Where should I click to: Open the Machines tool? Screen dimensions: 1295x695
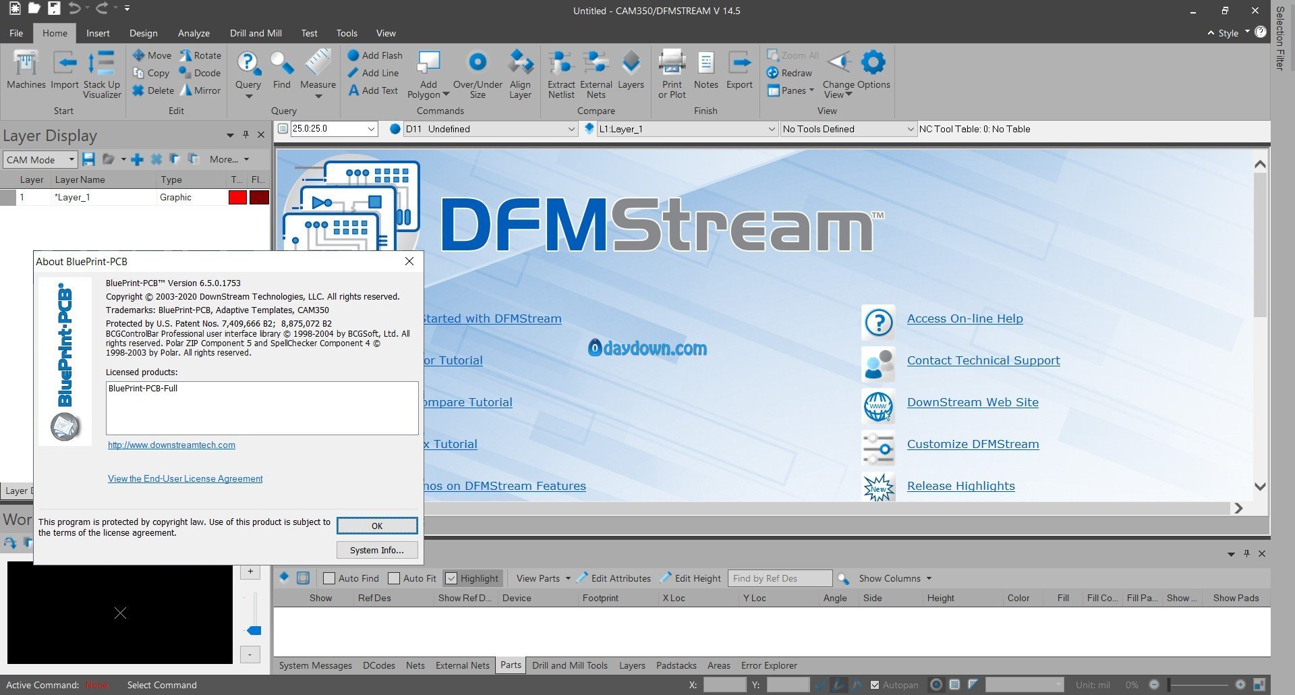(x=26, y=70)
